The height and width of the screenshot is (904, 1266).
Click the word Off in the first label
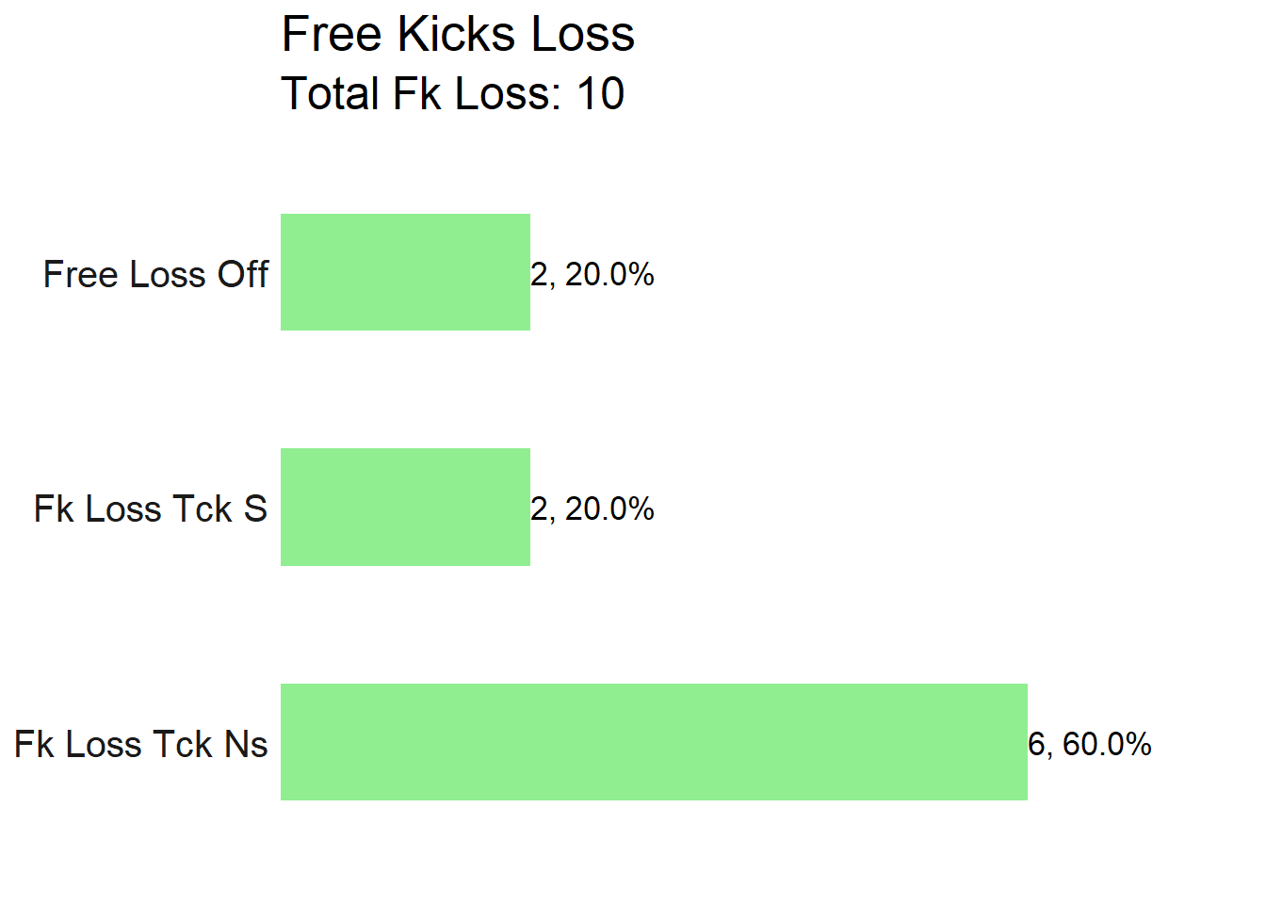(x=243, y=274)
